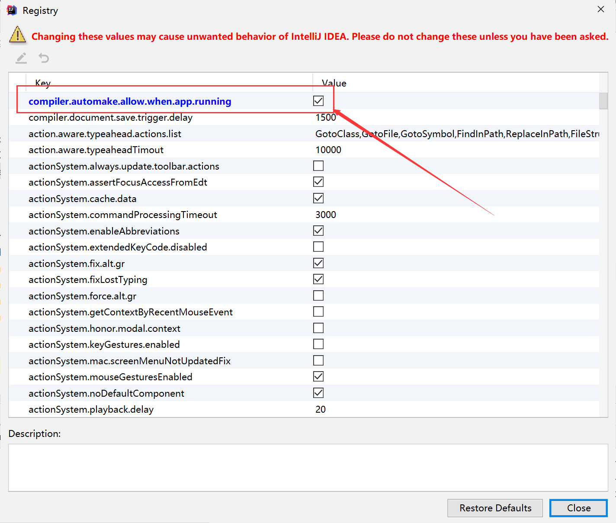
Task: Select actionSystem.playback.delay key
Action: [x=91, y=410]
